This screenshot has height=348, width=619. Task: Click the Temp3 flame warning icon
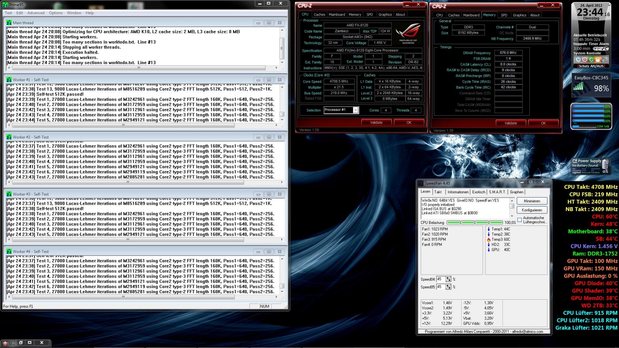click(489, 240)
